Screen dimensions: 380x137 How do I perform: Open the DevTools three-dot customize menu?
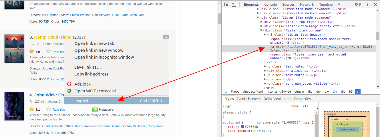click(x=367, y=4)
